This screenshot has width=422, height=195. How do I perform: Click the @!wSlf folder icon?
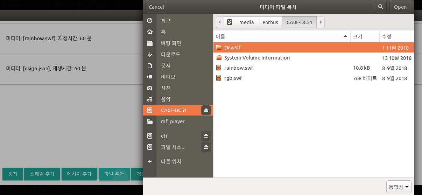point(219,47)
